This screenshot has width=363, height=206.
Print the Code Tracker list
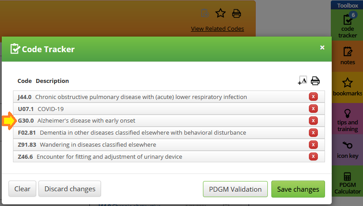pos(315,81)
